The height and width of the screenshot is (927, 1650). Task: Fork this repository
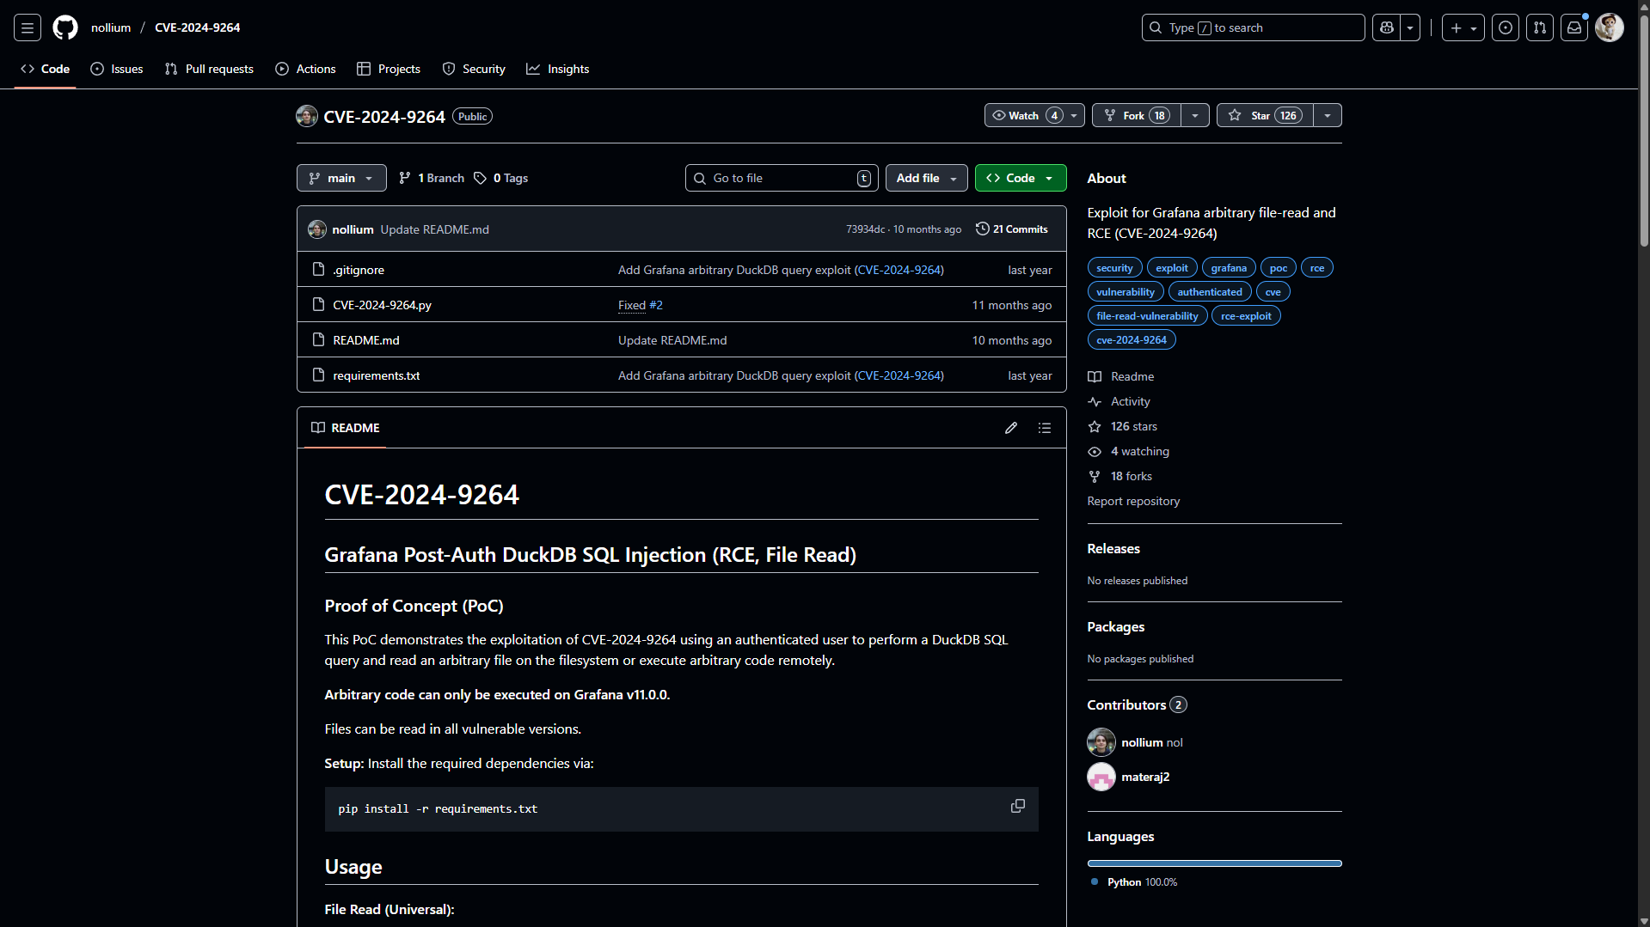[x=1134, y=114]
